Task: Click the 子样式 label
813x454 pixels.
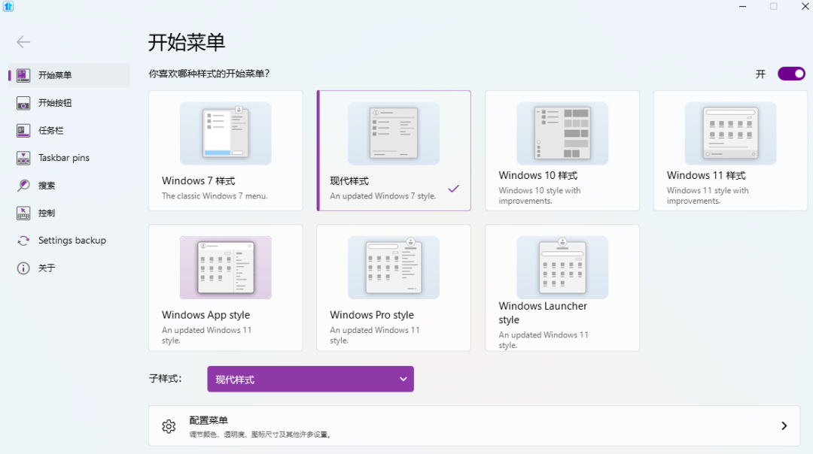Action: tap(165, 379)
